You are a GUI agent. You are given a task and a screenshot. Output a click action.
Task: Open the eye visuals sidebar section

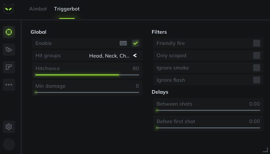[x=9, y=49]
